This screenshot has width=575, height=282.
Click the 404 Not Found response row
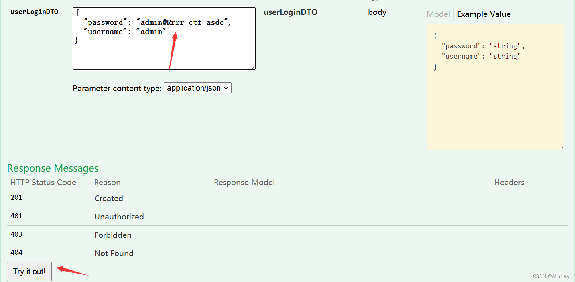click(x=114, y=252)
